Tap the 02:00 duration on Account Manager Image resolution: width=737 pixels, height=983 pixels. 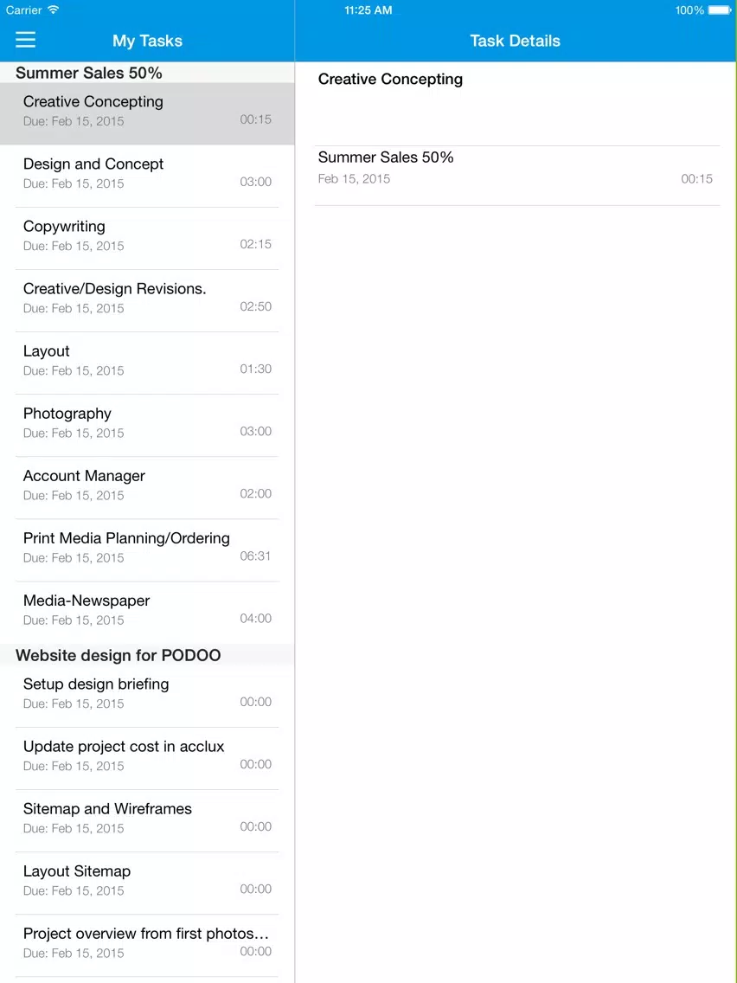[256, 493]
